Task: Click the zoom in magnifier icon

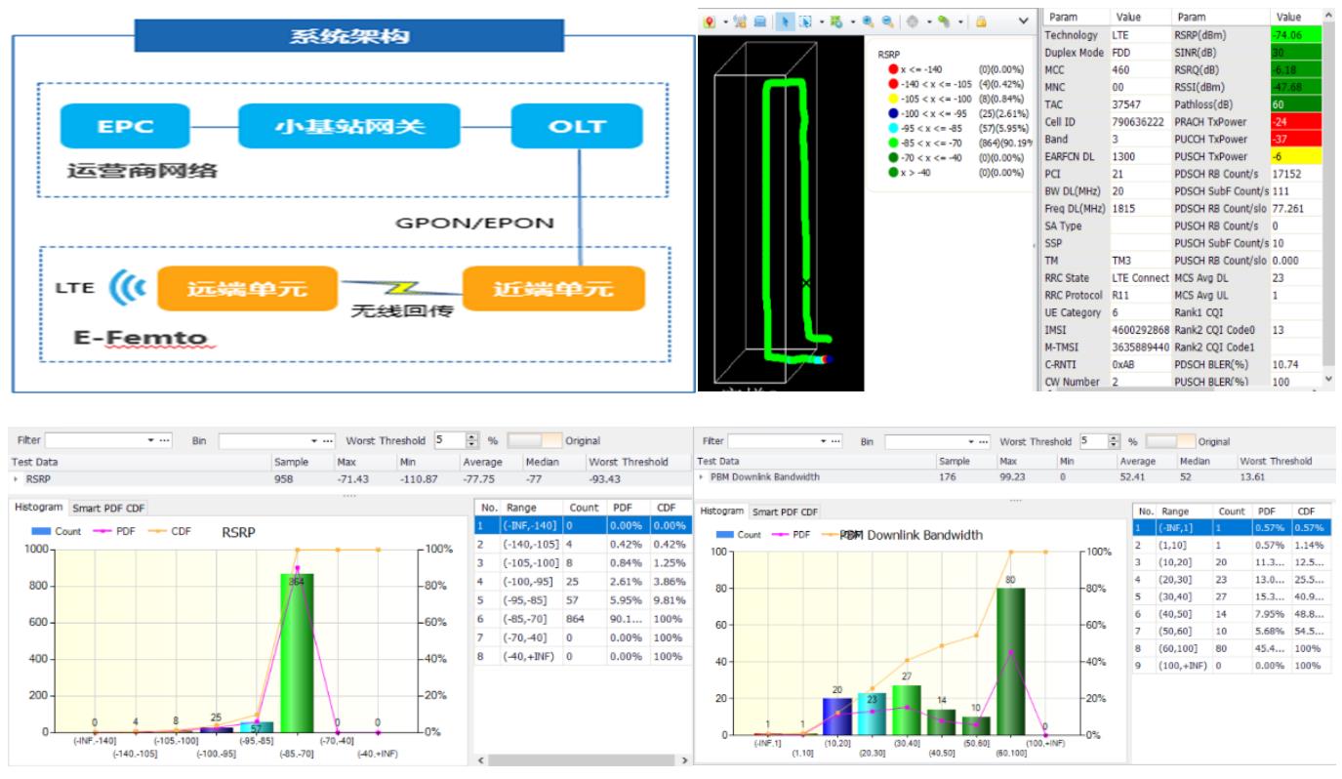Action: point(869,20)
